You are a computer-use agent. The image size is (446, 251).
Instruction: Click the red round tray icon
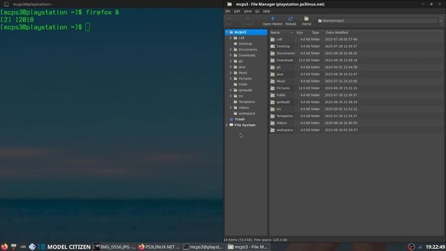[x=411, y=247]
